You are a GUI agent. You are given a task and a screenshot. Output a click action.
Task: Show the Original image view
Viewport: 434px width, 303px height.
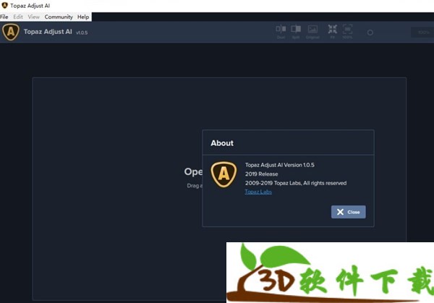pos(312,32)
